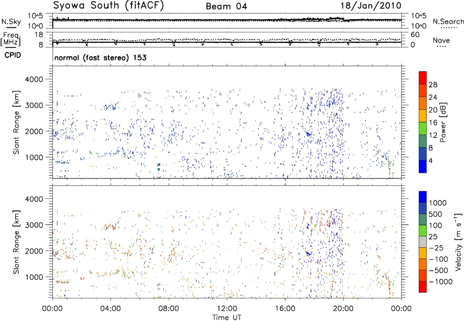This screenshot has width=464, height=321.
Task: Click the red bottom segment of Velocity colorbar
Action: [x=423, y=287]
